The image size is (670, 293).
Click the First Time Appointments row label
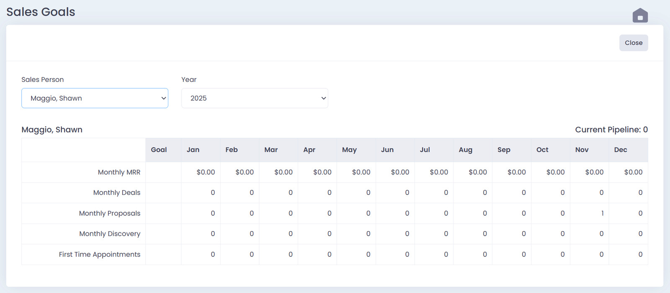click(x=100, y=255)
